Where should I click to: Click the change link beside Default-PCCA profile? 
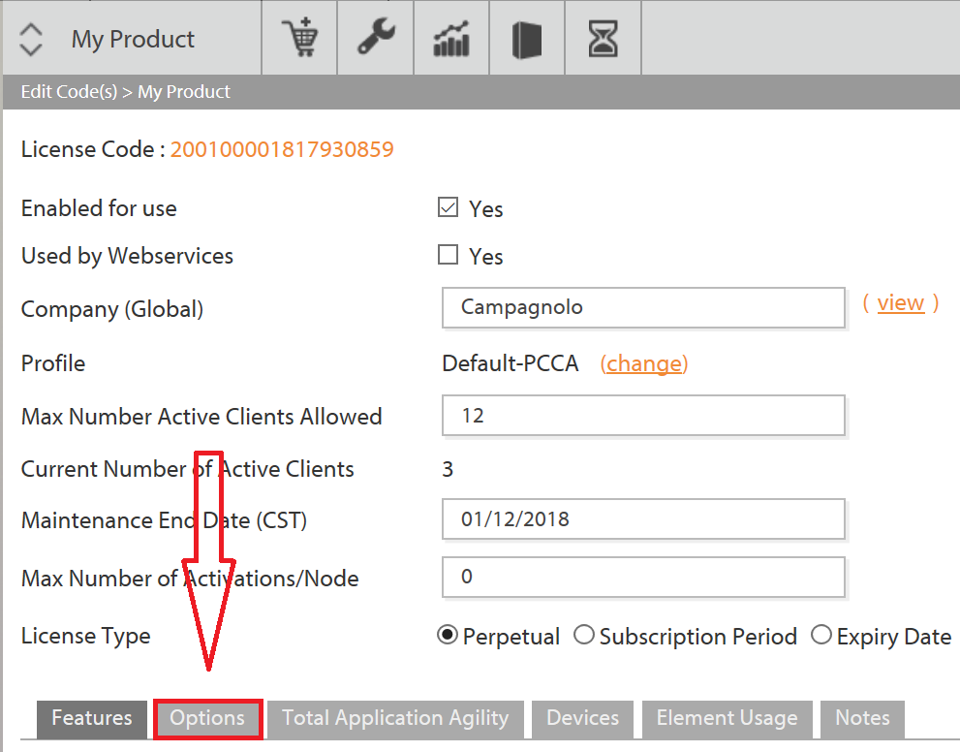[x=643, y=362]
